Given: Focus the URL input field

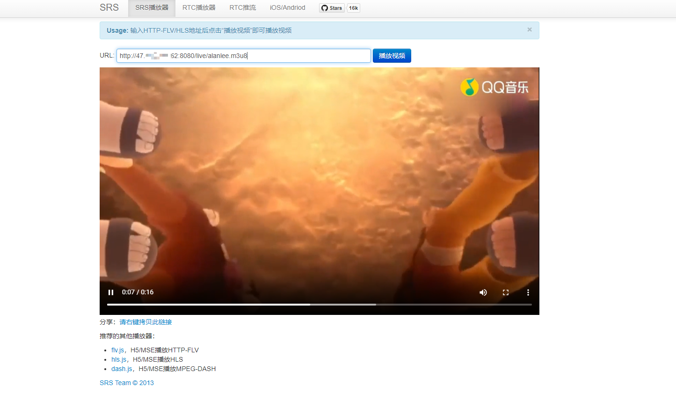Looking at the screenshot, I should tap(244, 56).
